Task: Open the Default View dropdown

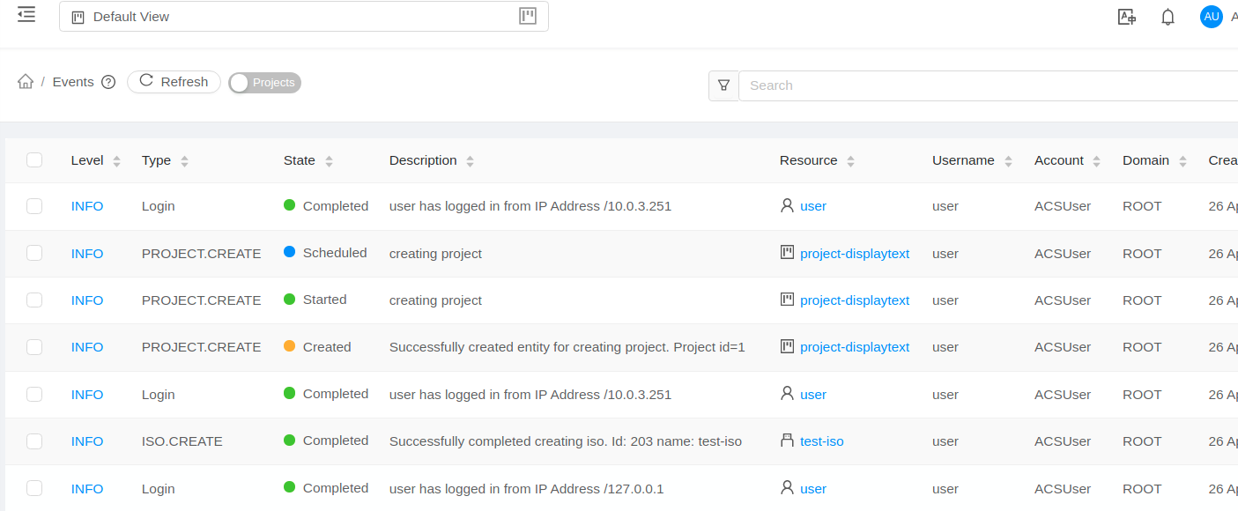Action: (304, 17)
